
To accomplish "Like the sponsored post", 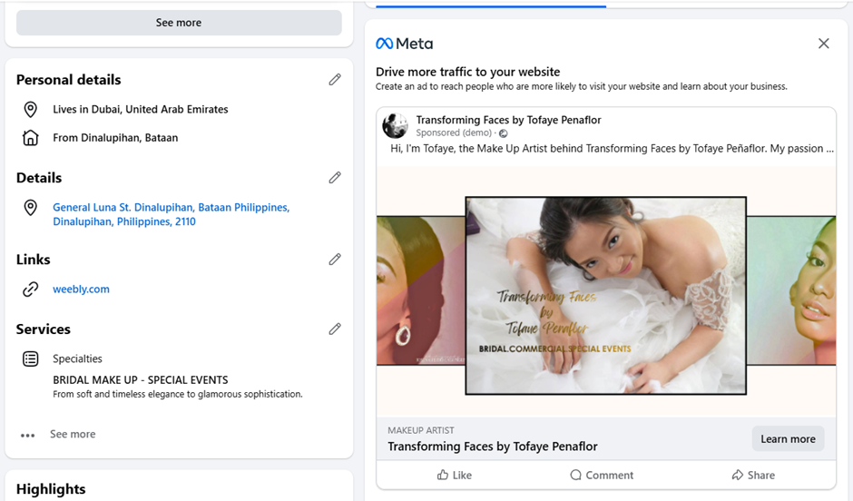I will click(455, 475).
